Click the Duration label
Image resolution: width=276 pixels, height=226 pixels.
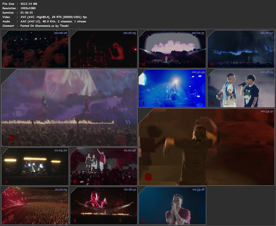[x=8, y=12]
